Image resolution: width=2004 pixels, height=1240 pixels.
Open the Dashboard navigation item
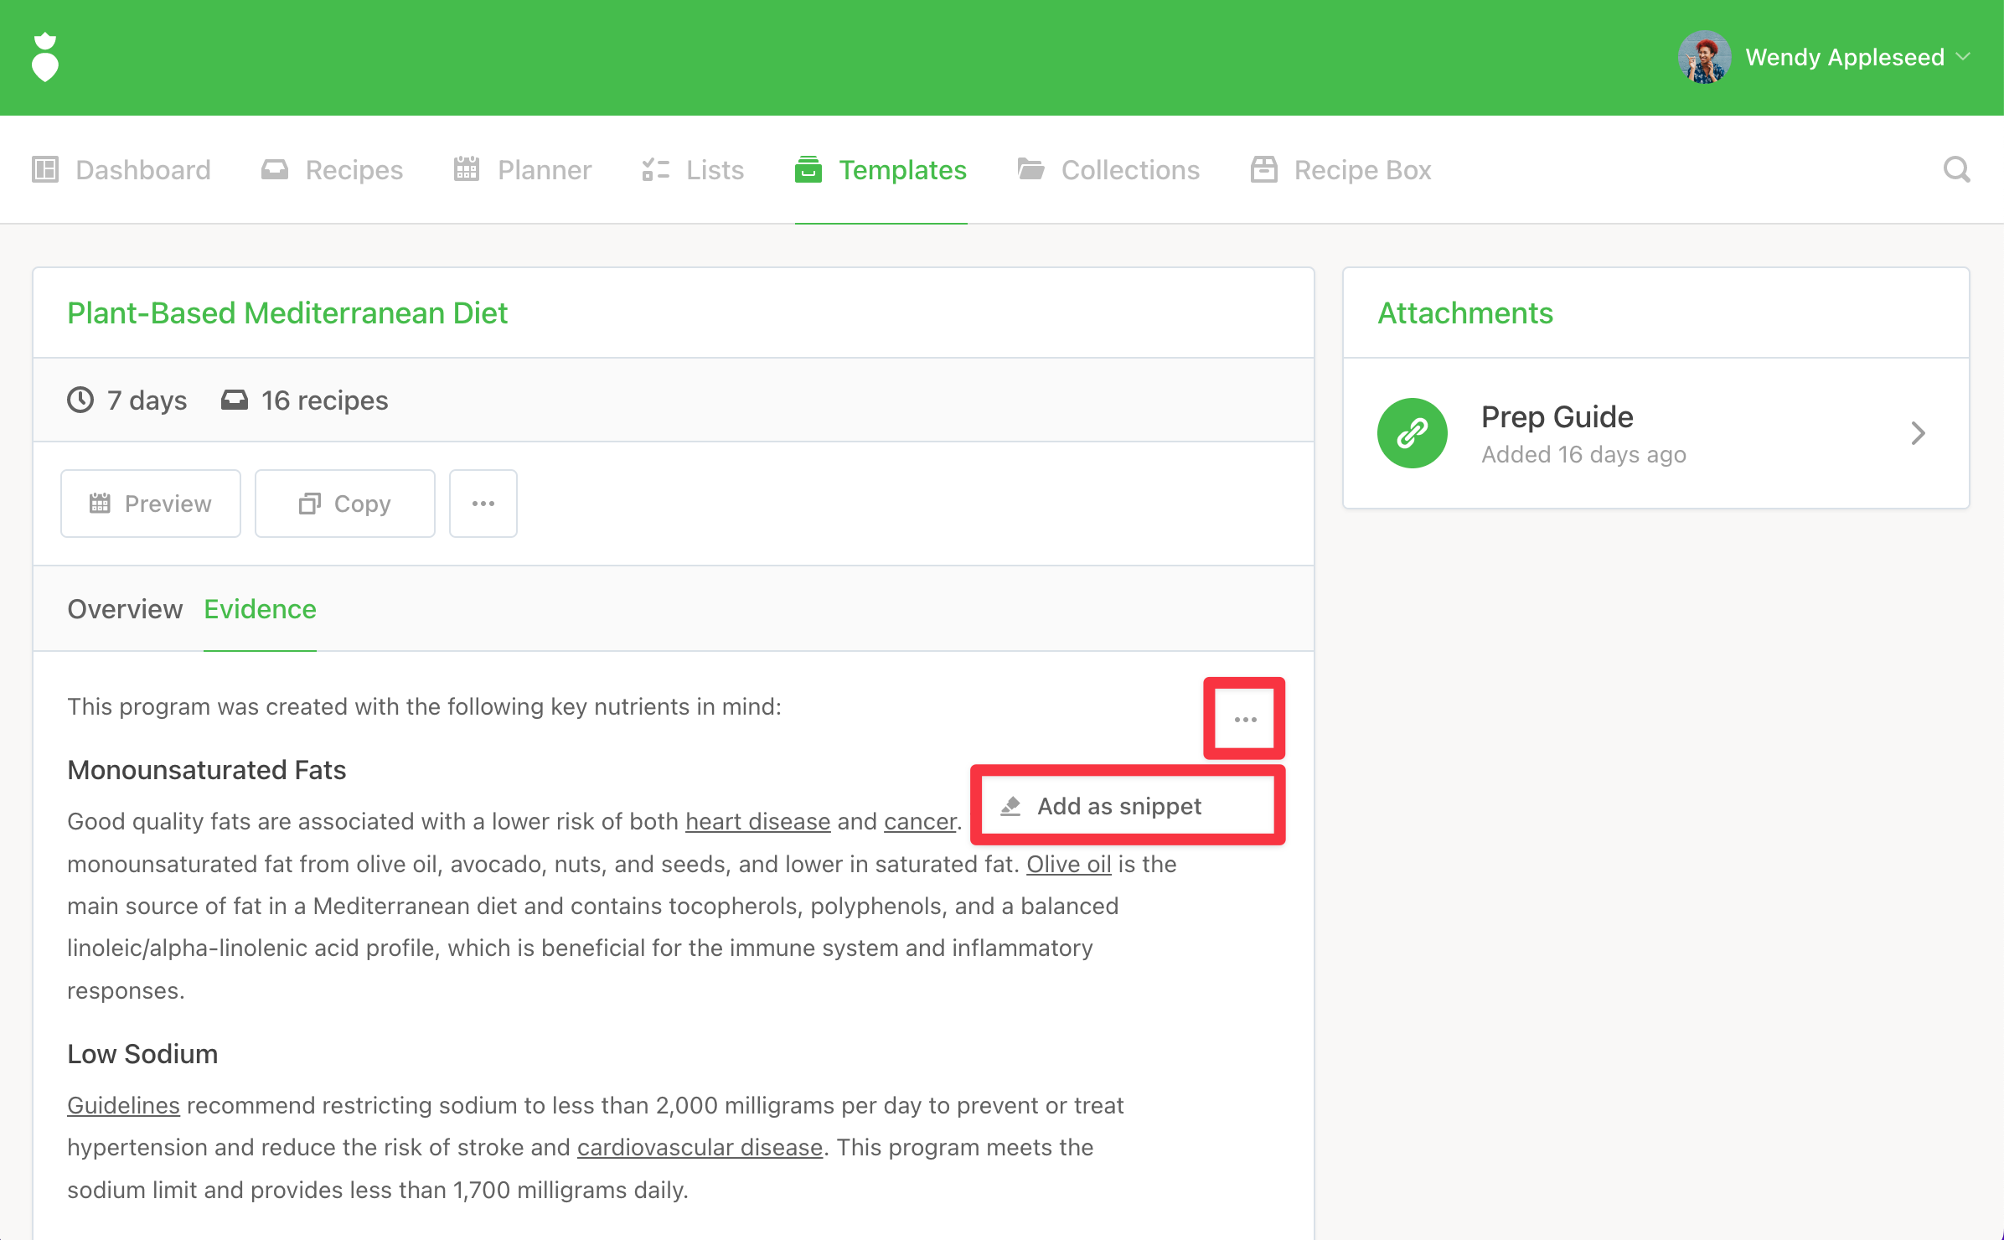click(x=121, y=170)
